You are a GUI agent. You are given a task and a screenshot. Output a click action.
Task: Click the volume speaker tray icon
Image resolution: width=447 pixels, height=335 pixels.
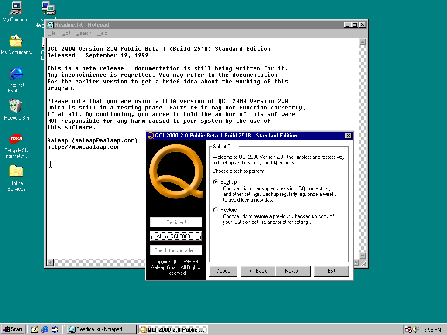coord(415,329)
